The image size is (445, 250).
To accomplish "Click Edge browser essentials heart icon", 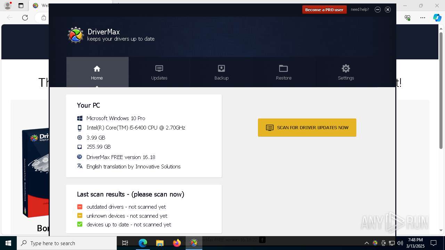I will (x=407, y=18).
